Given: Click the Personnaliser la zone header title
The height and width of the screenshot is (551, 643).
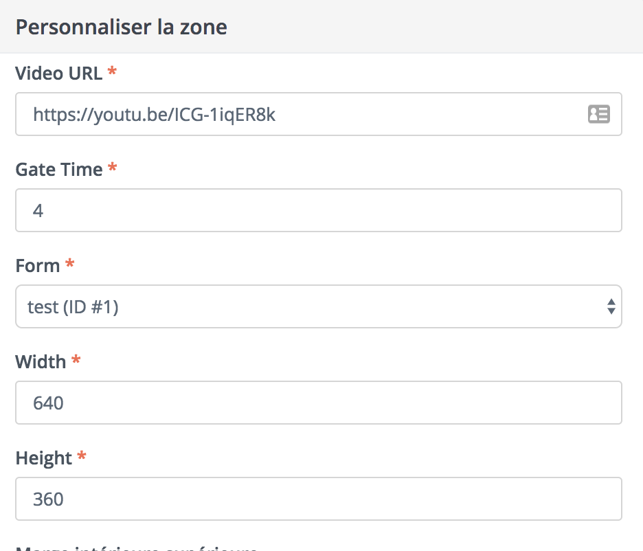Looking at the screenshot, I should pyautogui.click(x=122, y=27).
